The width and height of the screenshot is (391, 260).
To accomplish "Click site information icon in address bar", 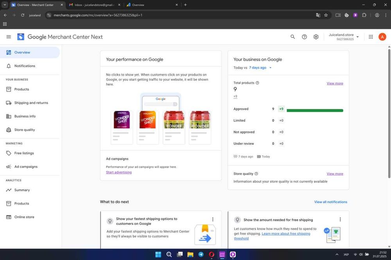I will coord(49,15).
